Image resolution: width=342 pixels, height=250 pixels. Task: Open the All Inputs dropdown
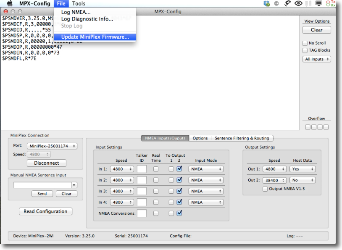316,59
